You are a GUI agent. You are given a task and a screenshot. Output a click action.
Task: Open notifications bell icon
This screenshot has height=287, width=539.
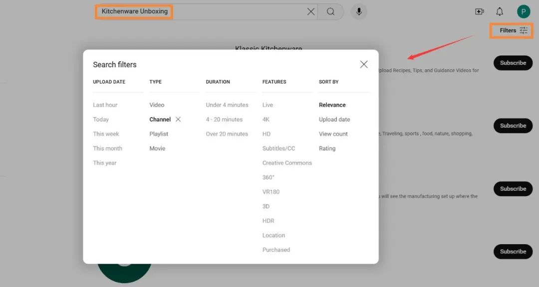500,11
